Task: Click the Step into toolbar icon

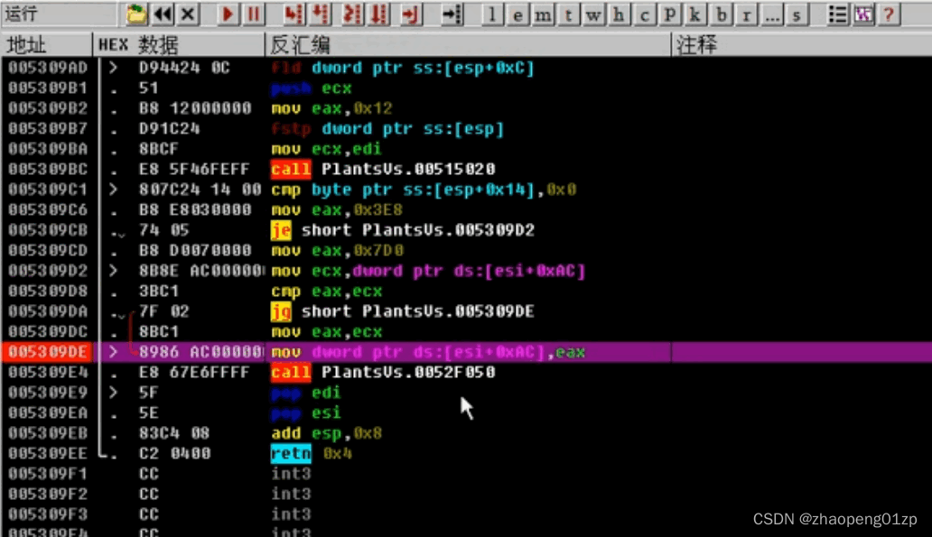Action: [x=293, y=14]
